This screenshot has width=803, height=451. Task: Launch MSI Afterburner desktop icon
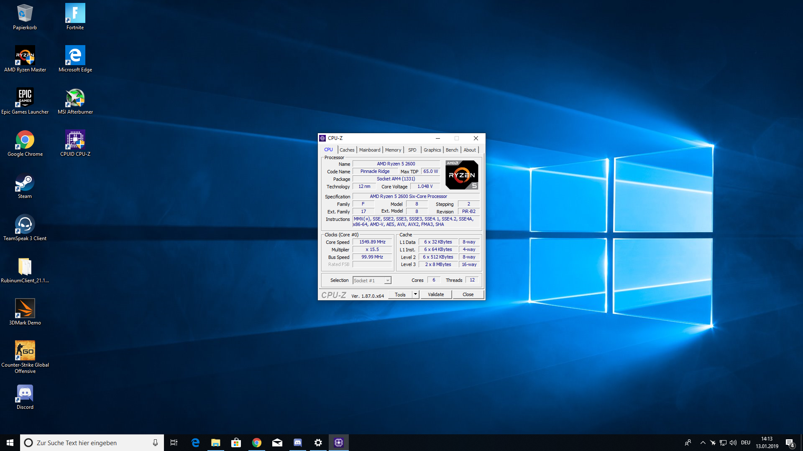click(75, 98)
